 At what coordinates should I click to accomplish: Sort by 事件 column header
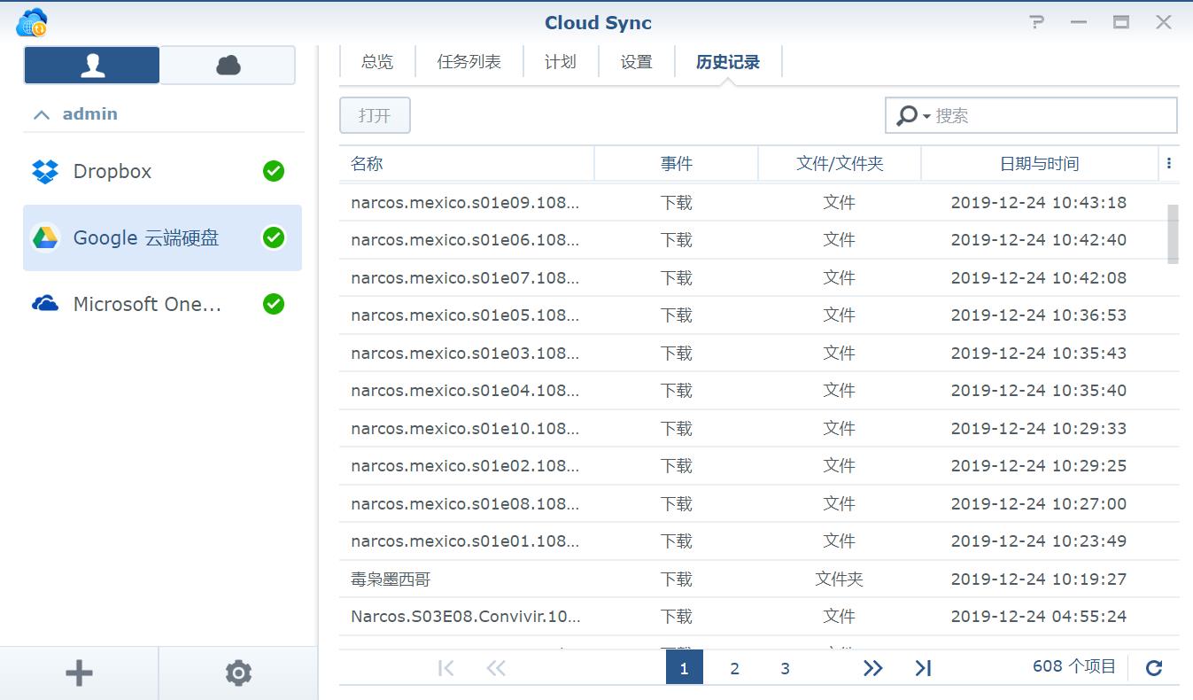point(677,164)
